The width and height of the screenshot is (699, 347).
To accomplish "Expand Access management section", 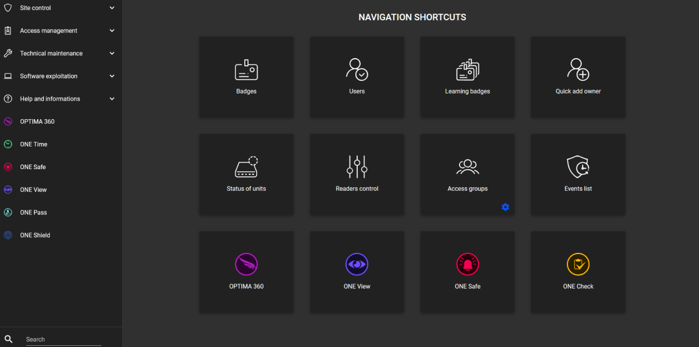I will pyautogui.click(x=112, y=31).
